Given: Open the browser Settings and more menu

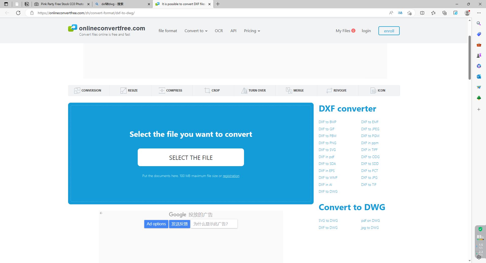Looking at the screenshot, I should pos(479,13).
